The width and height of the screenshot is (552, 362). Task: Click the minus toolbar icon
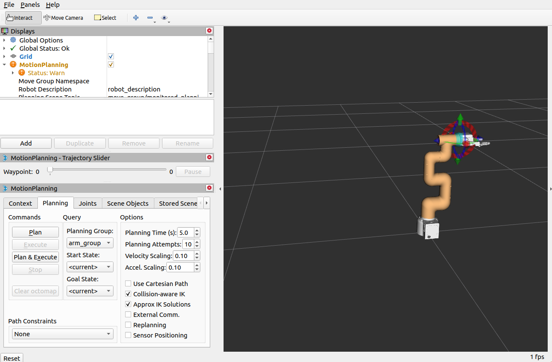pos(150,18)
